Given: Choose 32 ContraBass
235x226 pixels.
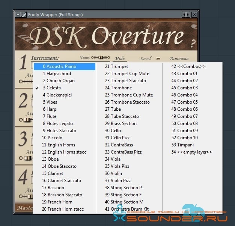Looking at the screenshot, I should [x=129, y=145].
